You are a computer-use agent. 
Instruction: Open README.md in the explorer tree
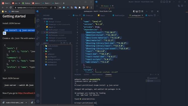pyautogui.click(x=52, y=65)
